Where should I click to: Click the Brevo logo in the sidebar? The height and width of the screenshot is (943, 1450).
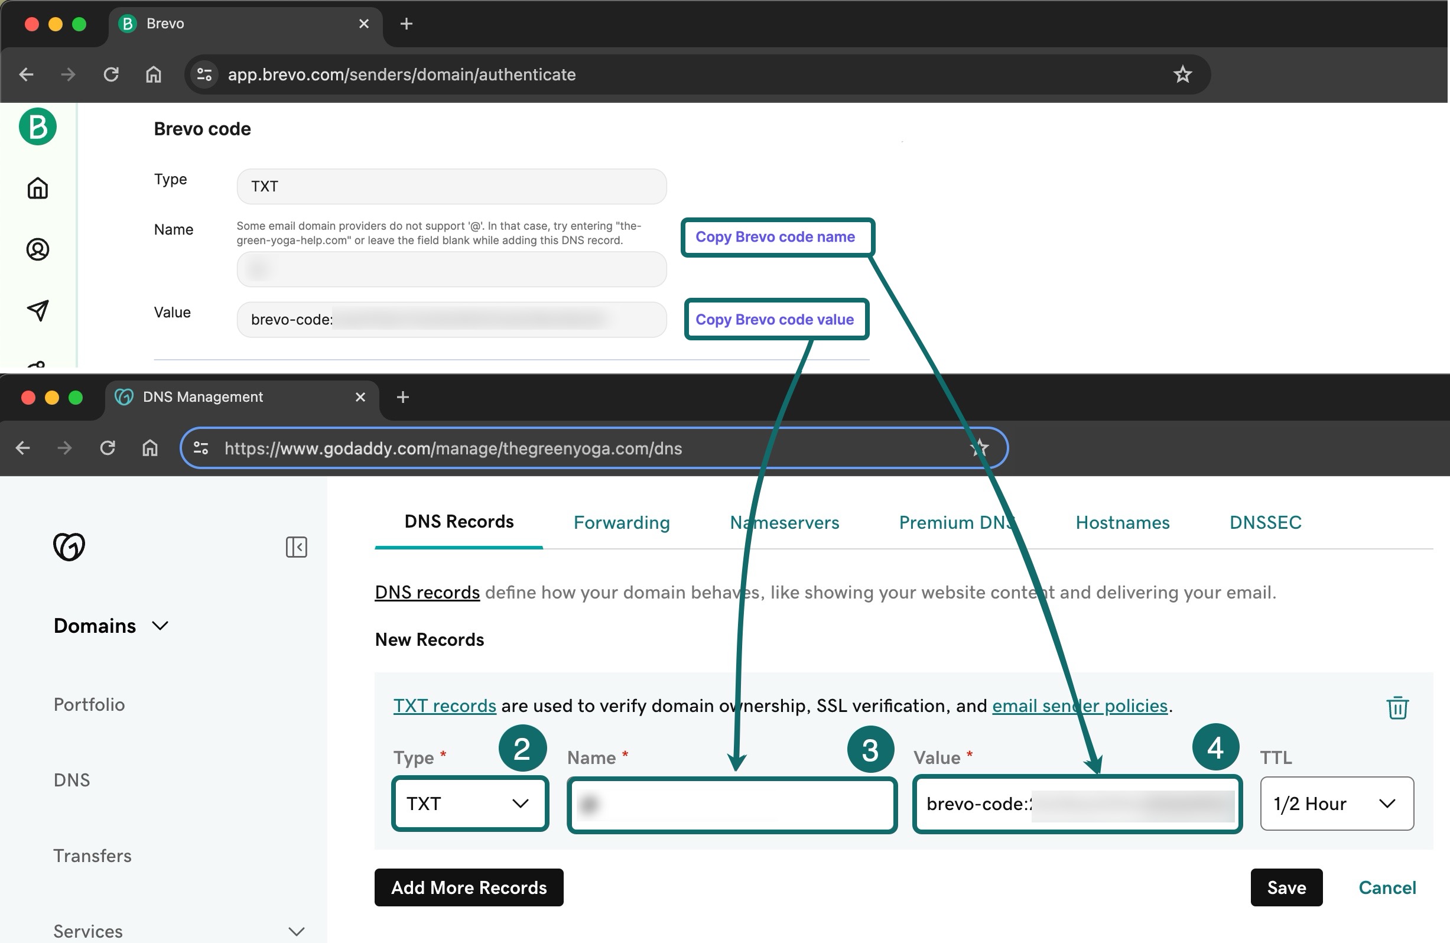[38, 126]
